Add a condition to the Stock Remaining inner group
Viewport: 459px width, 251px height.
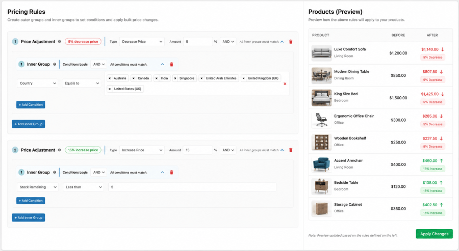(31, 201)
